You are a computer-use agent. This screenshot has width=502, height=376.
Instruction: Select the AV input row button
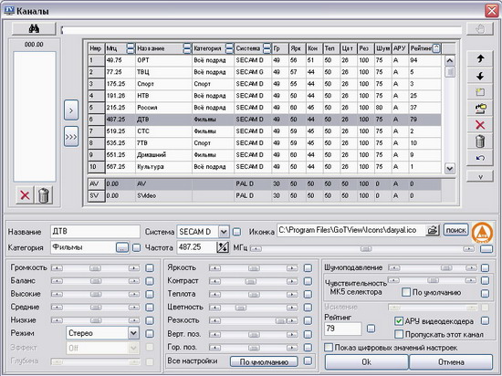click(97, 184)
